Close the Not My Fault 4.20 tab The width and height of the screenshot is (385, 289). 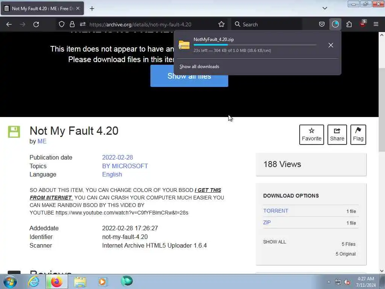[77, 8]
